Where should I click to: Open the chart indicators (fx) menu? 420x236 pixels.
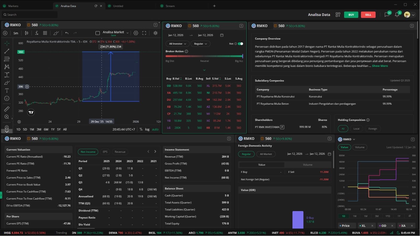tap(37, 33)
